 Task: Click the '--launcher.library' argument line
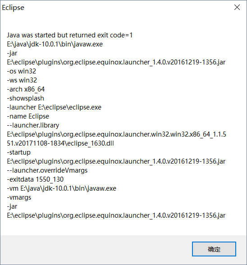pos(33,125)
